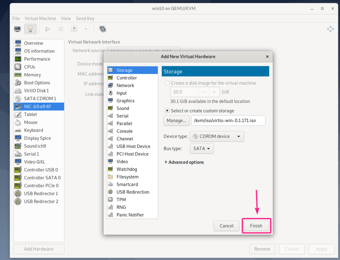Image resolution: width=340 pixels, height=260 pixels.
Task: Choose Filesystem hardware type in dialog
Action: (132, 177)
